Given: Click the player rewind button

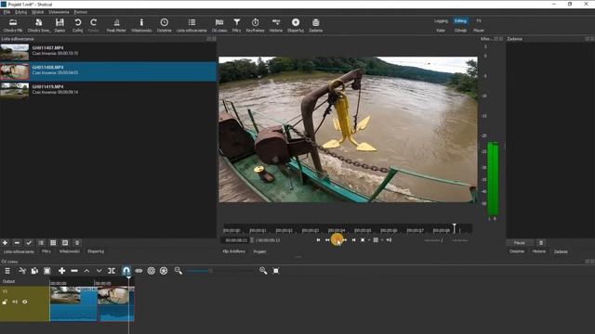Looking at the screenshot, I should click(x=327, y=239).
